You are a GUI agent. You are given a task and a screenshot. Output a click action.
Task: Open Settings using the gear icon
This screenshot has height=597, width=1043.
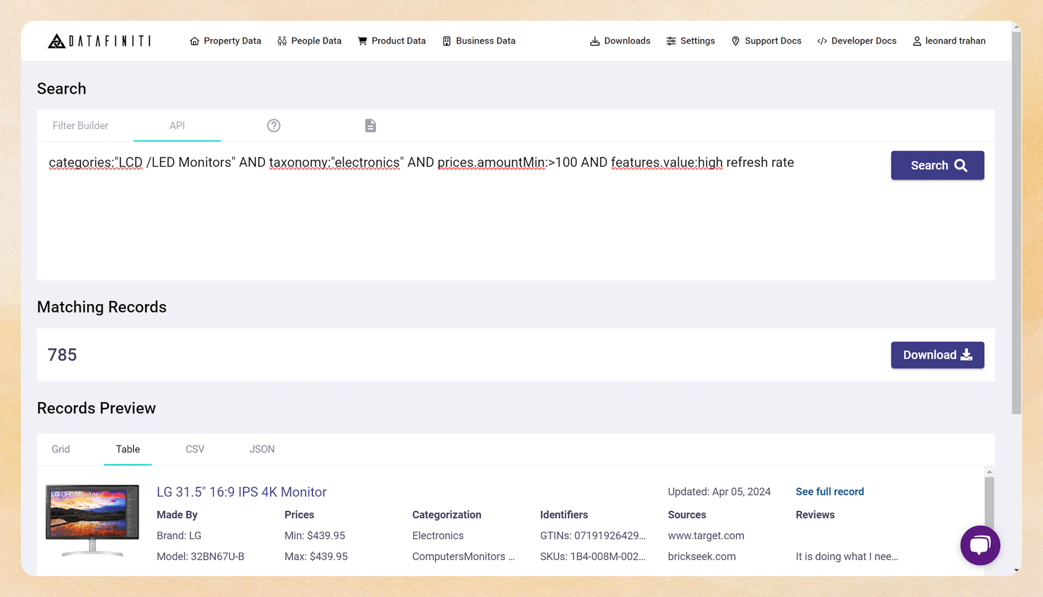tap(671, 40)
